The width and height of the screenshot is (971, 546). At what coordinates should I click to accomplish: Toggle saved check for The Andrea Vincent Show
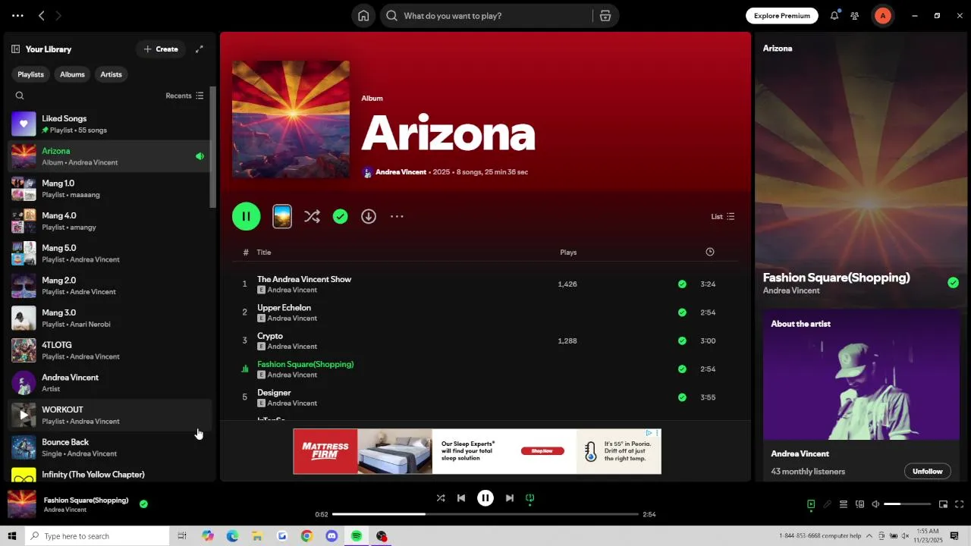(682, 284)
